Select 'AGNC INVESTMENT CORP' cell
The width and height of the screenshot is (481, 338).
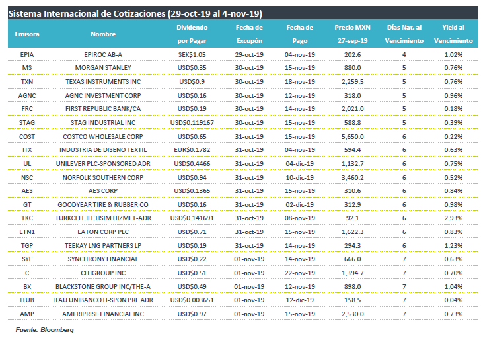(x=103, y=95)
